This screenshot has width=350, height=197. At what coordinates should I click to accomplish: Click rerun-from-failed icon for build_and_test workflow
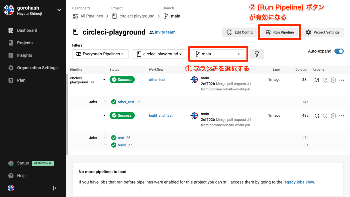click(x=325, y=116)
